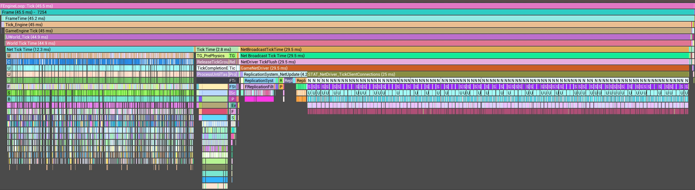Click the orange NetBroadcastTickTime (29.5 ms) bar
This screenshot has width=695, height=190.
[464, 49]
